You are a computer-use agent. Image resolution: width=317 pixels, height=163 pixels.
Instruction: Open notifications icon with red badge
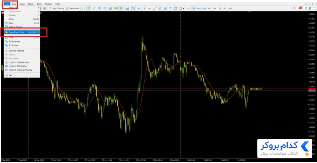(x=300, y=8)
